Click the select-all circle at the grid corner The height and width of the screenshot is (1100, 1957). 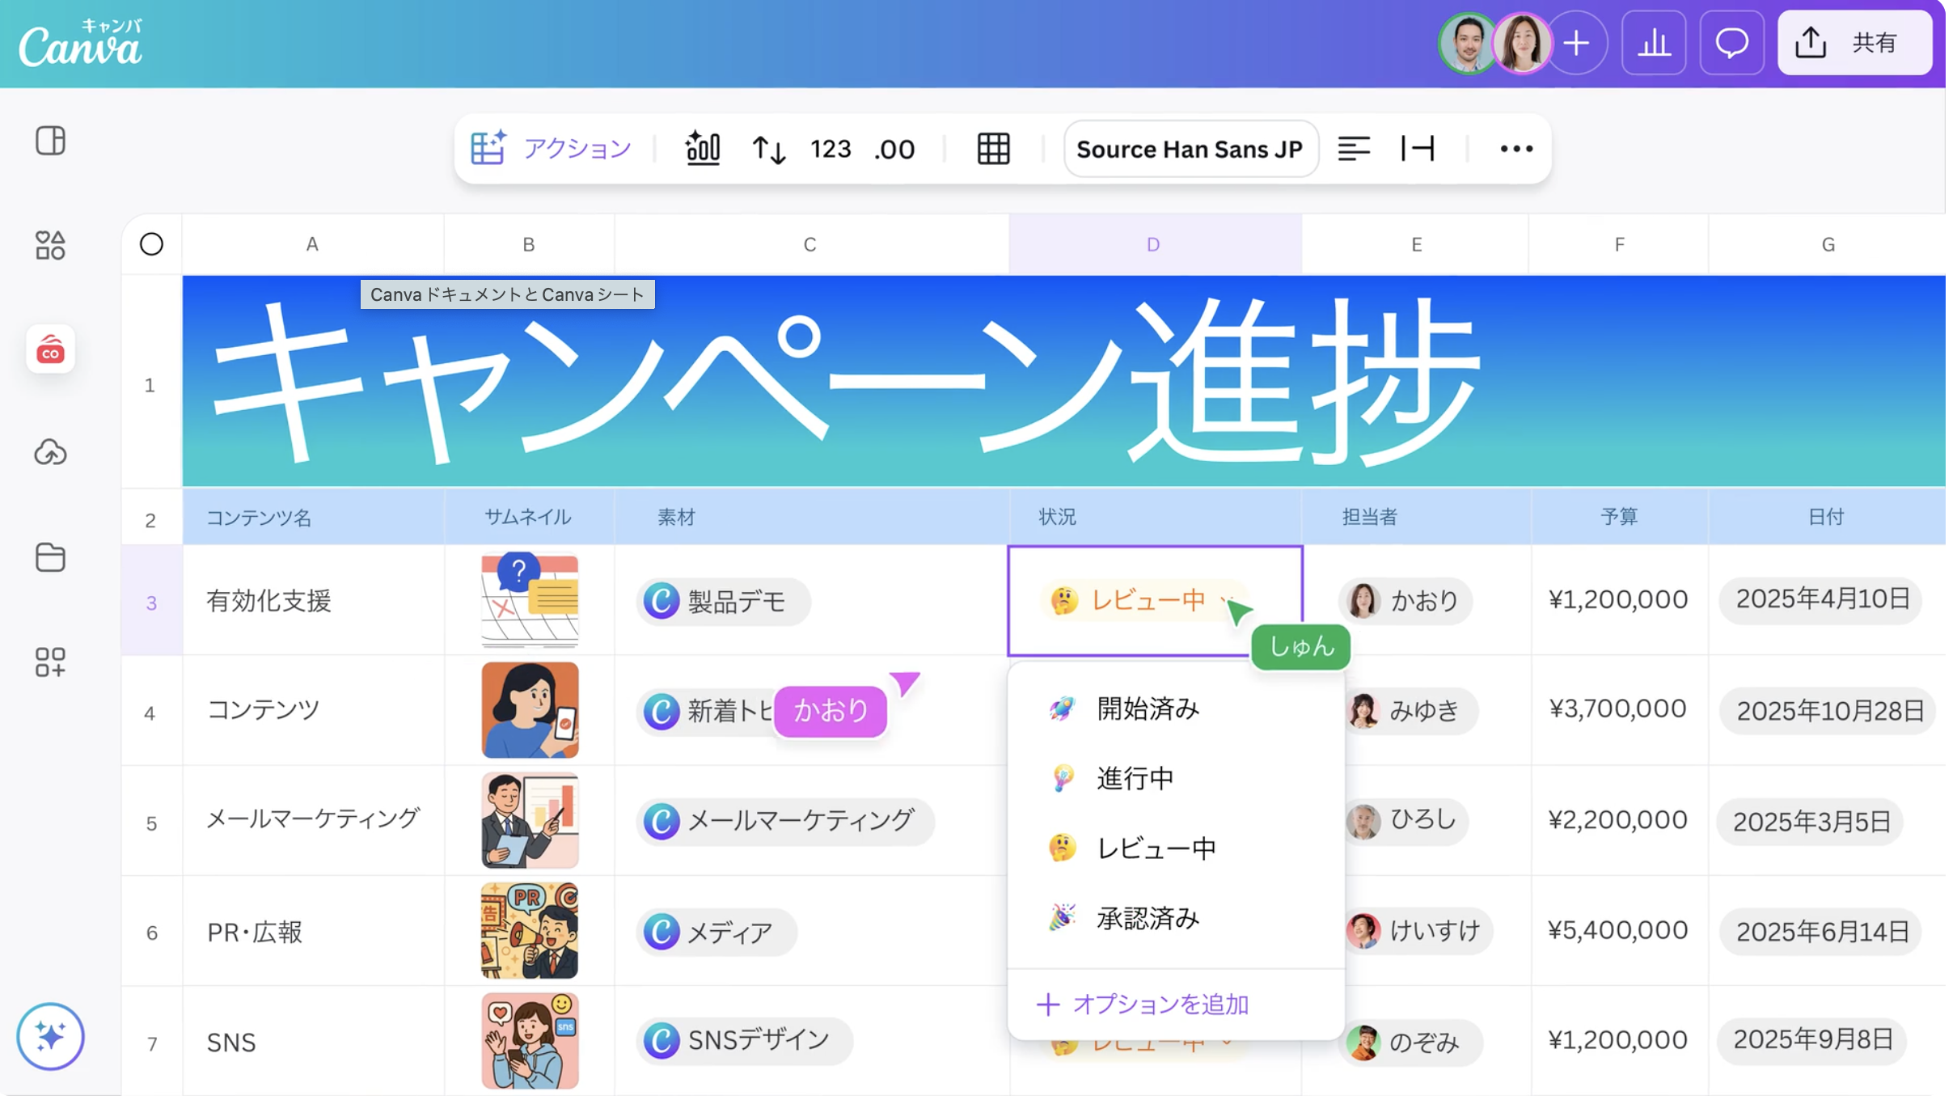(x=151, y=244)
